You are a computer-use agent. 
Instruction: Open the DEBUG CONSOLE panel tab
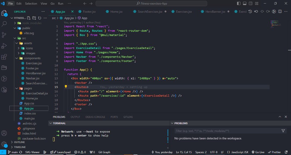click(95, 117)
